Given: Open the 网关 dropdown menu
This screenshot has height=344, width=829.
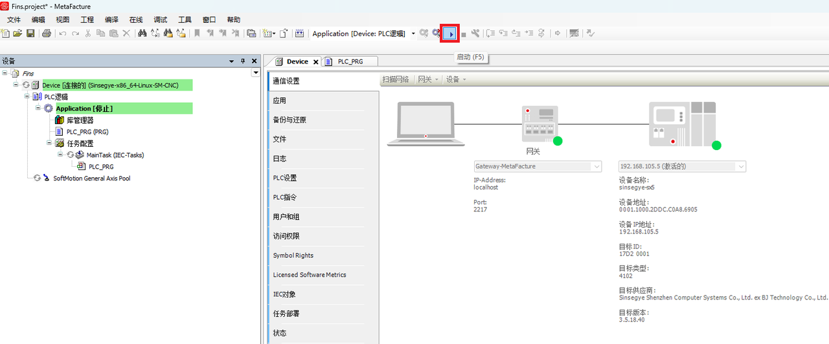Looking at the screenshot, I should pyautogui.click(x=428, y=80).
